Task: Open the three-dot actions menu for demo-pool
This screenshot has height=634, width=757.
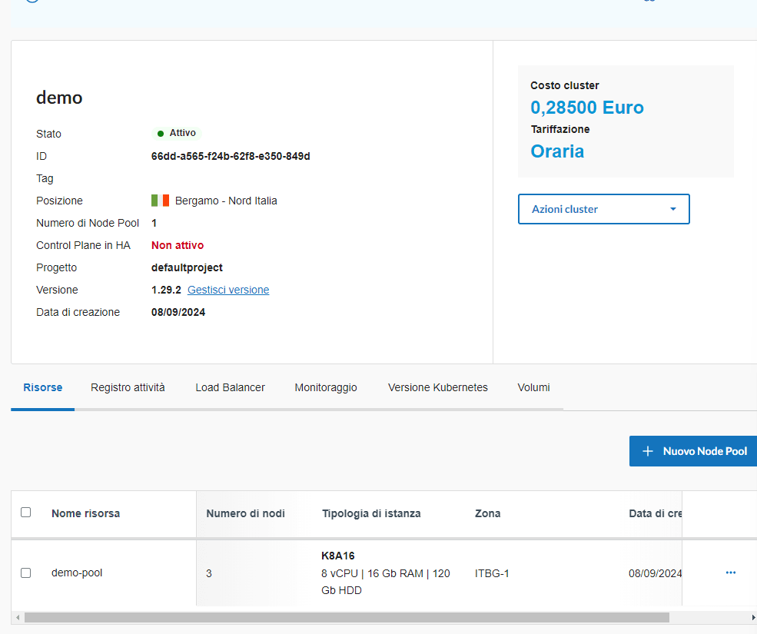Action: [x=730, y=573]
